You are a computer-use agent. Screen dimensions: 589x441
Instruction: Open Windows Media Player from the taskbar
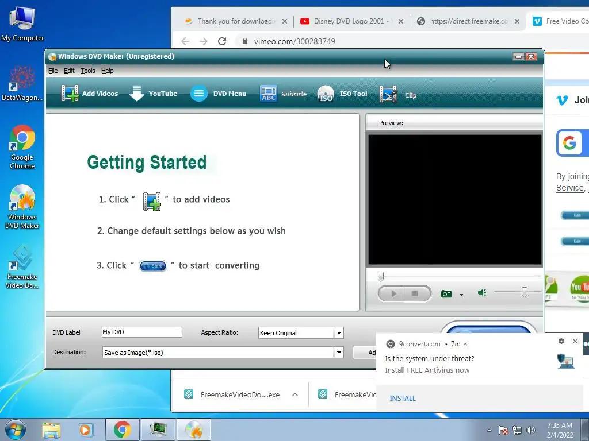pyautogui.click(x=86, y=430)
